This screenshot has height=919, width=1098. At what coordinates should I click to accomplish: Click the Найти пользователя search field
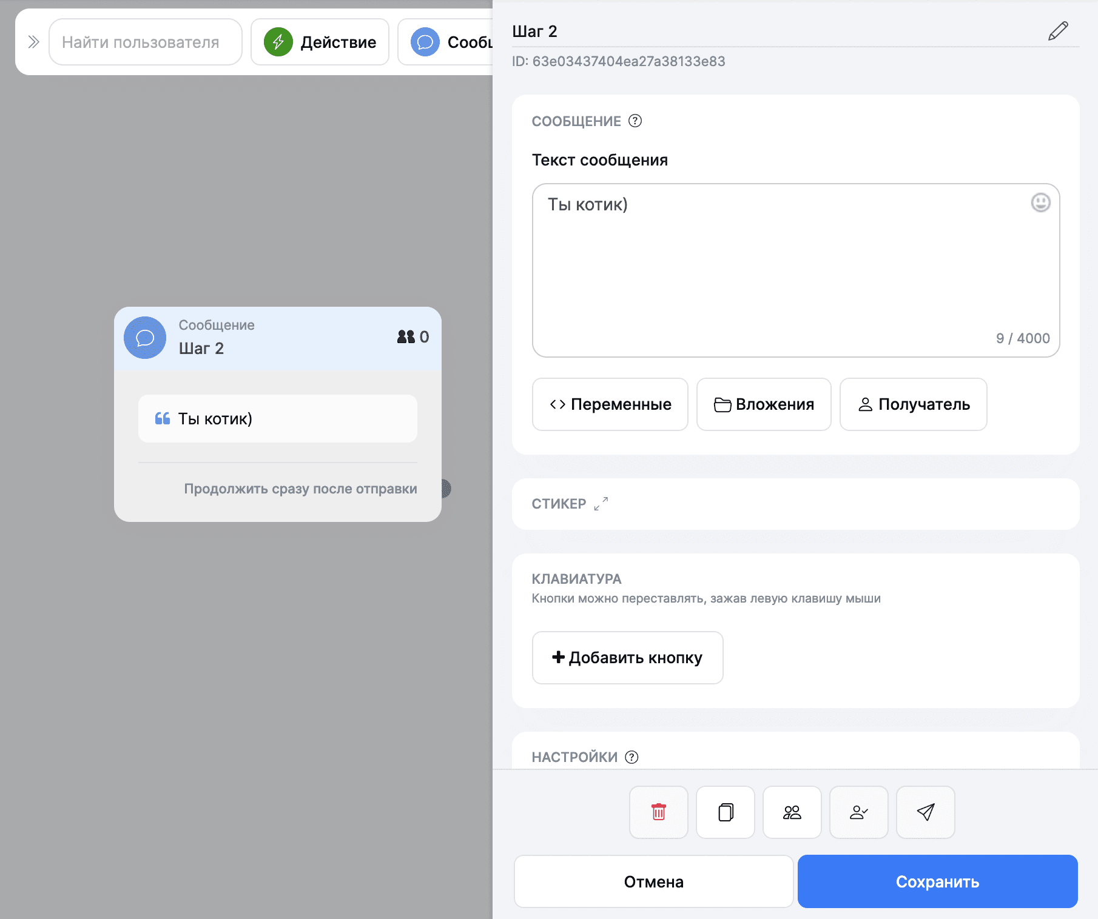pos(146,42)
